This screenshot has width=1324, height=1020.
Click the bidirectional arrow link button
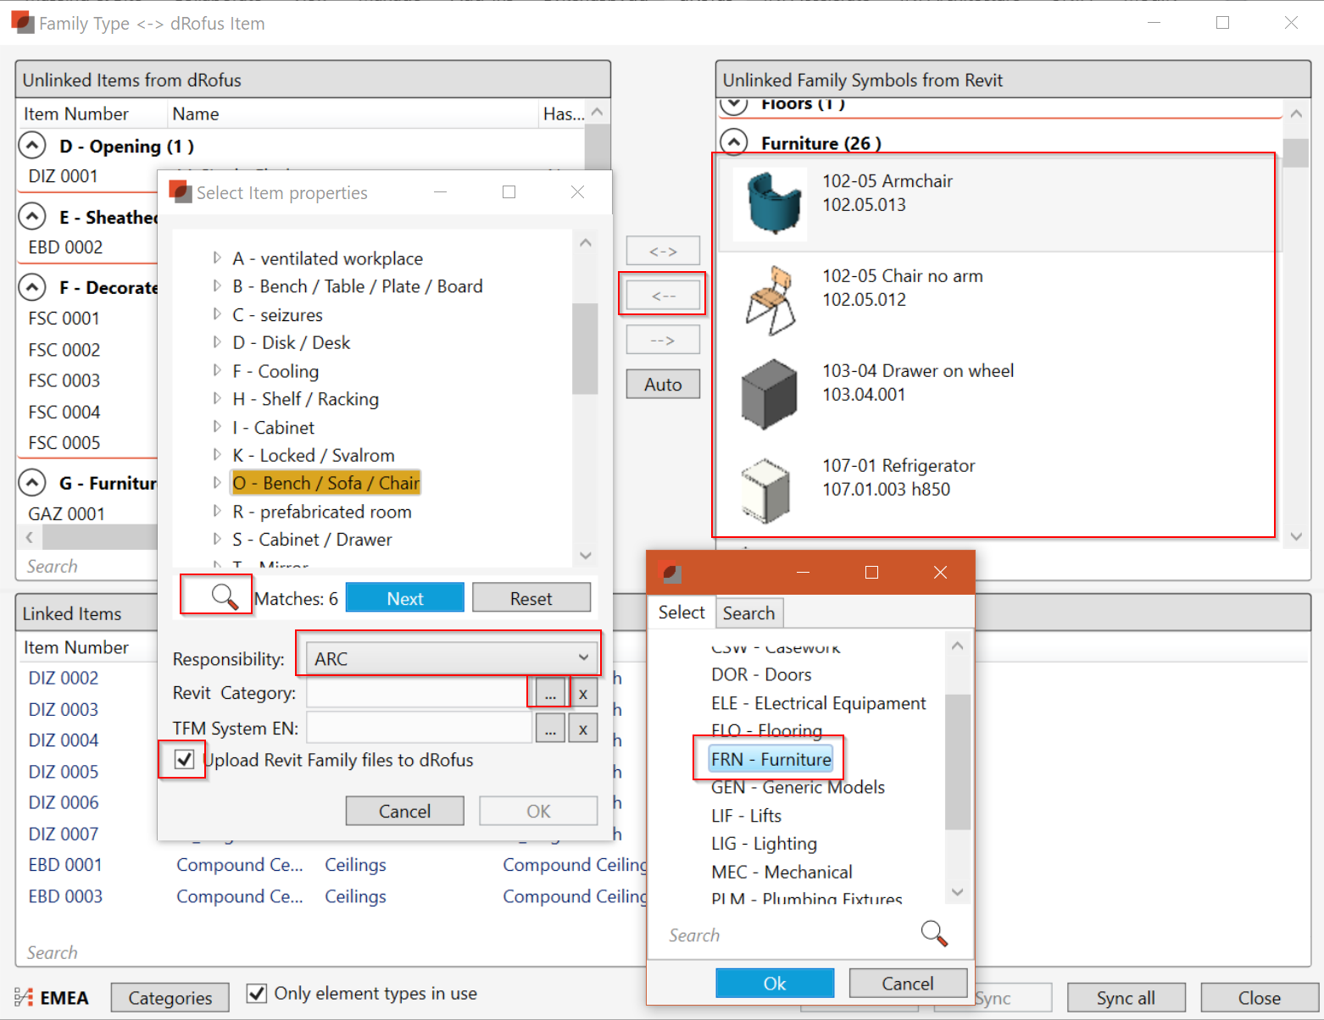tap(663, 251)
